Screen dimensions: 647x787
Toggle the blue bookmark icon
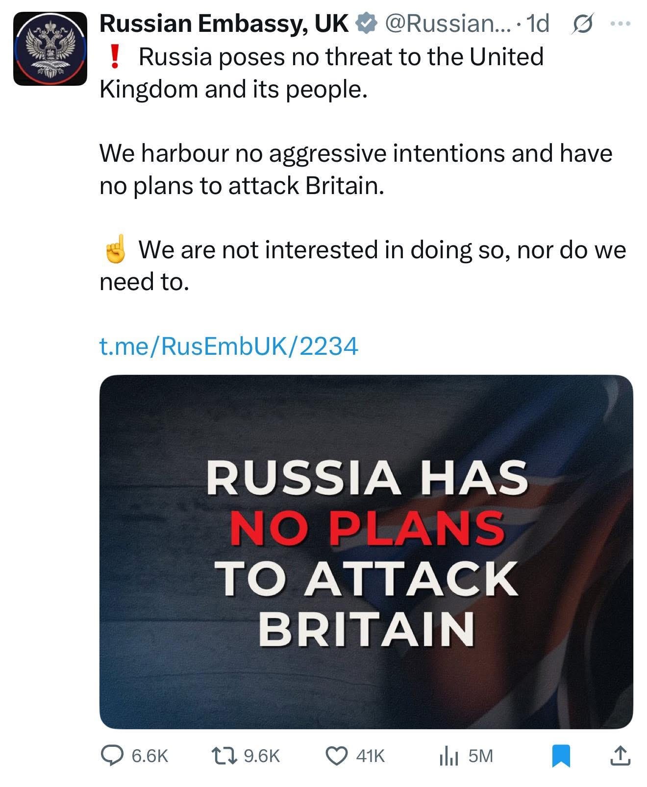click(561, 755)
